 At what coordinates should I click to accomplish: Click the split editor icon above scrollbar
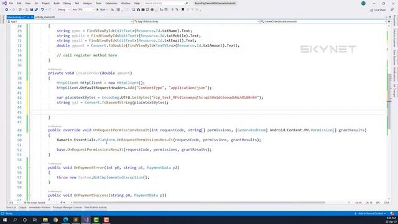[x=389, y=22]
